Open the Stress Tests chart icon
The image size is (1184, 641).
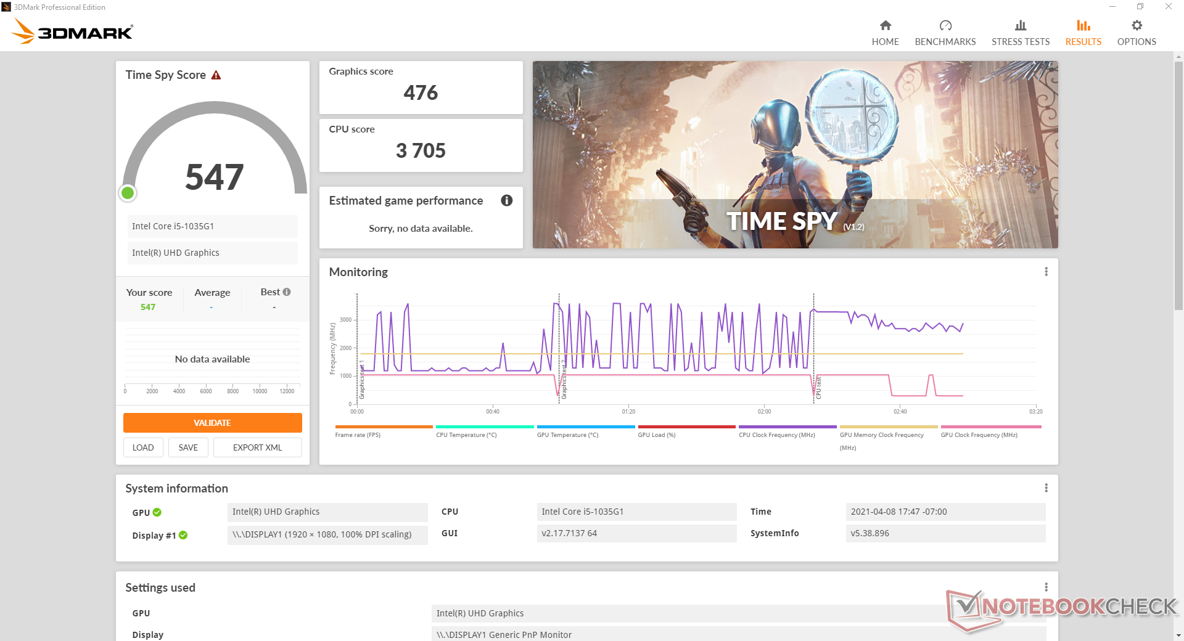pyautogui.click(x=1020, y=25)
